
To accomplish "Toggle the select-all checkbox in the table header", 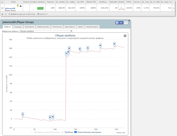I will pyautogui.click(x=2, y=2).
